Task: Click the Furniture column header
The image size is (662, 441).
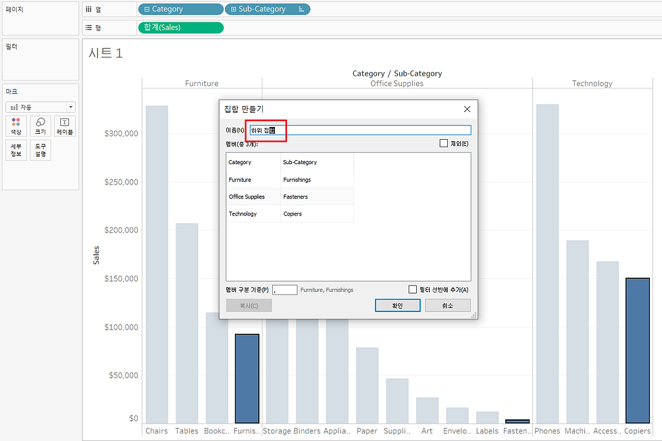Action: click(x=202, y=84)
